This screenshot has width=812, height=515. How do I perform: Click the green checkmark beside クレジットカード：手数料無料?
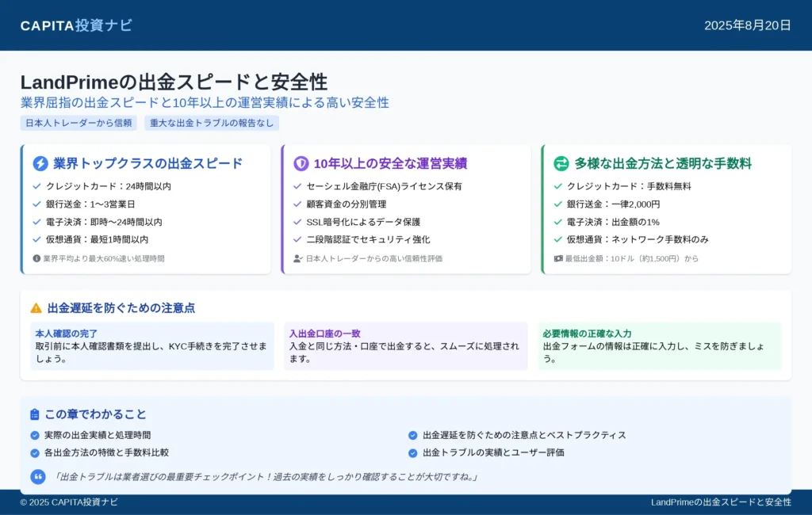coord(557,186)
